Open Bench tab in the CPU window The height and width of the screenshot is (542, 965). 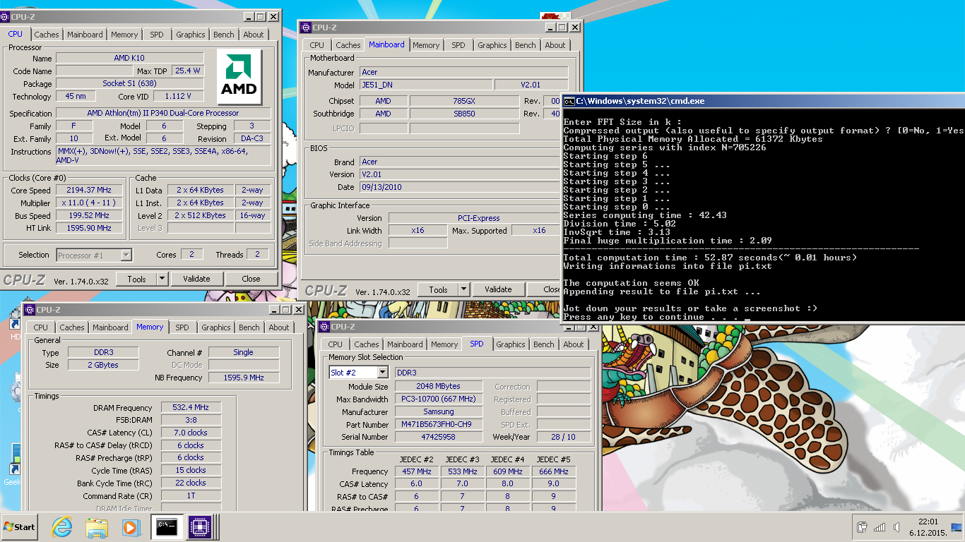(x=223, y=35)
